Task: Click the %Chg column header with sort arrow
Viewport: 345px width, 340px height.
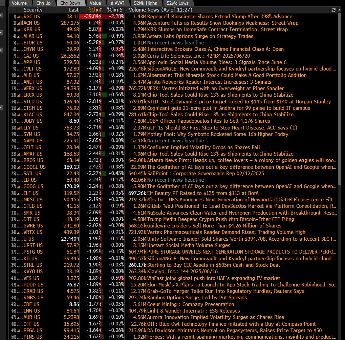Action: [95, 10]
